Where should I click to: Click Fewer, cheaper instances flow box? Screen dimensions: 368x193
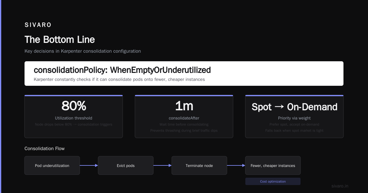tap(273, 165)
